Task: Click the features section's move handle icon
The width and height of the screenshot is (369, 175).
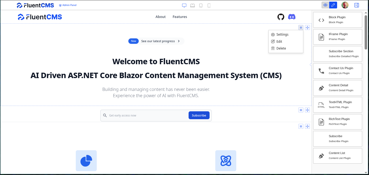Action: pos(307,126)
